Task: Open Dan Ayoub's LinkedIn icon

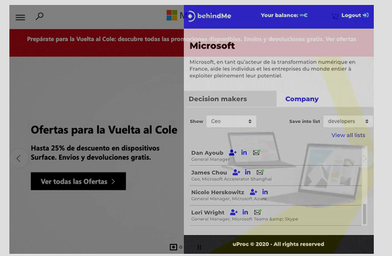Action: point(244,152)
